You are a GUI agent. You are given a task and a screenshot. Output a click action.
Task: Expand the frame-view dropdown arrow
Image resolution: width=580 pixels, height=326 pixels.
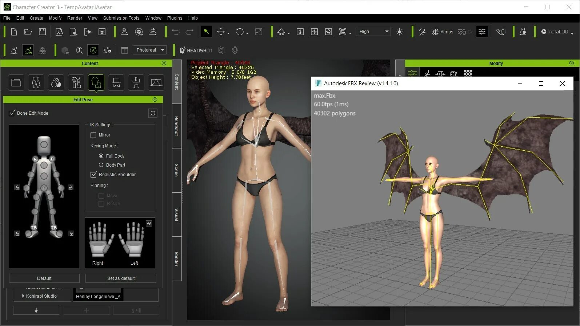pos(350,33)
